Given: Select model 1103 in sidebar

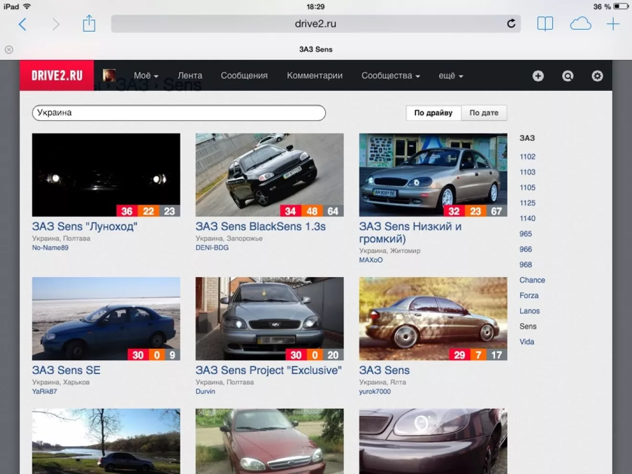Looking at the screenshot, I should (528, 172).
